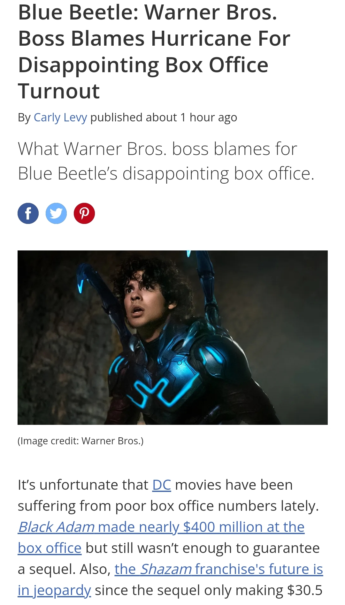Screen dimensions: 345x605
Task: Share the article on Twitter
Action: click(56, 213)
